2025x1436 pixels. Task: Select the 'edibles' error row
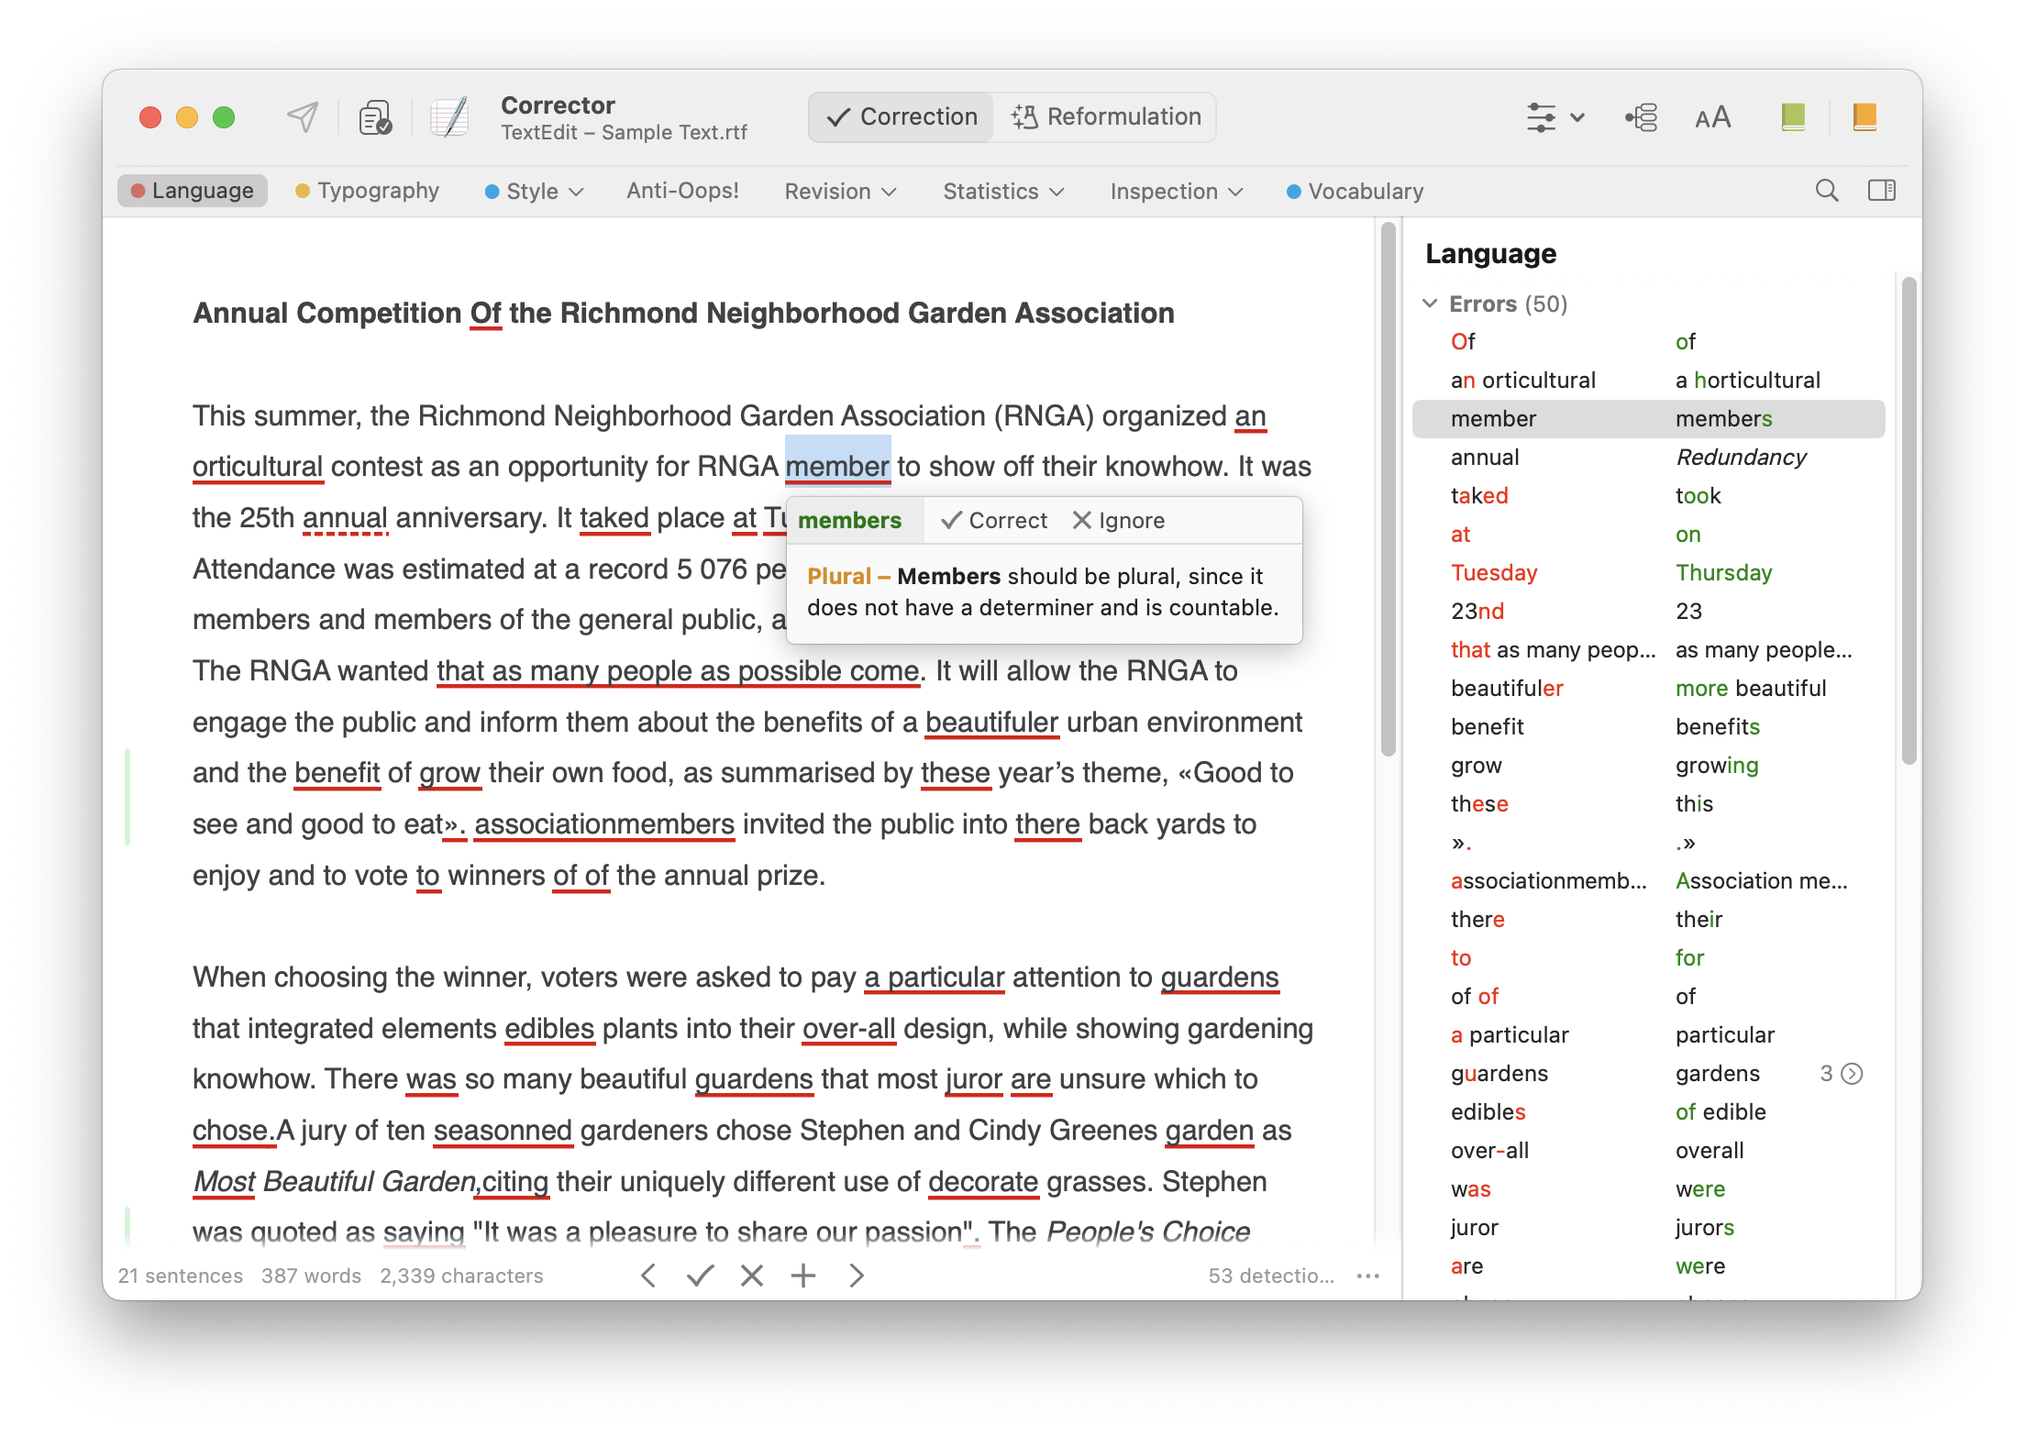coord(1649,1112)
